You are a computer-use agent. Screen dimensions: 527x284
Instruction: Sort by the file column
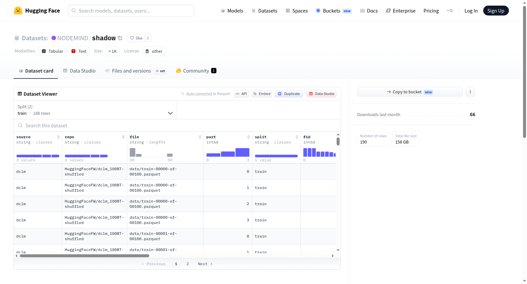pyautogui.click(x=200, y=137)
